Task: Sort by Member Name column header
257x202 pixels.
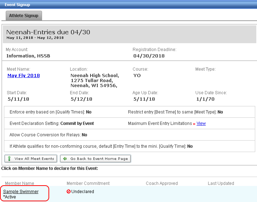Action: click(20, 183)
